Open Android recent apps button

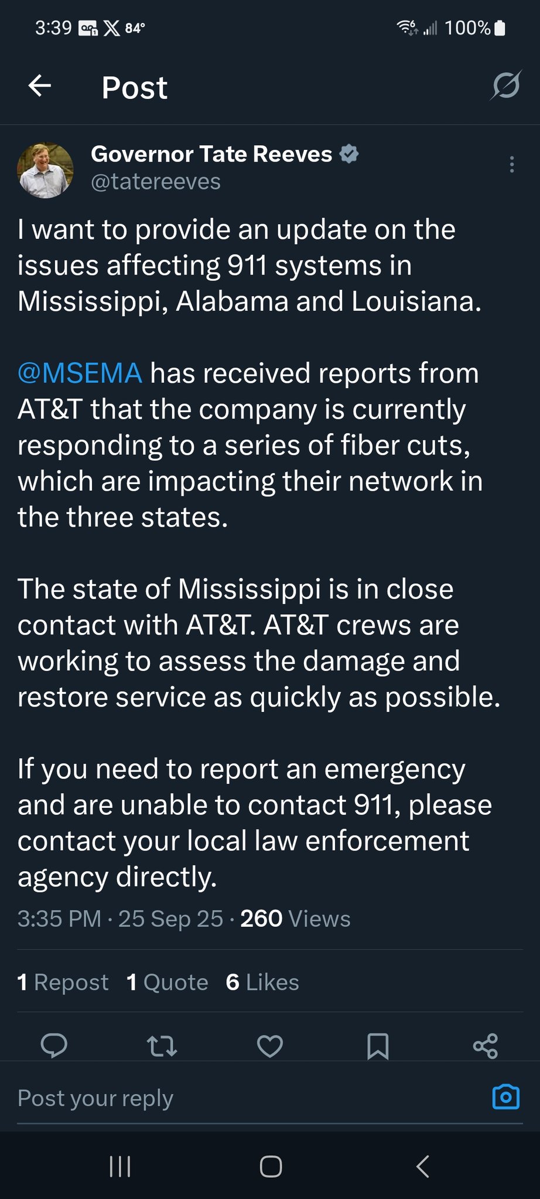(x=120, y=1166)
